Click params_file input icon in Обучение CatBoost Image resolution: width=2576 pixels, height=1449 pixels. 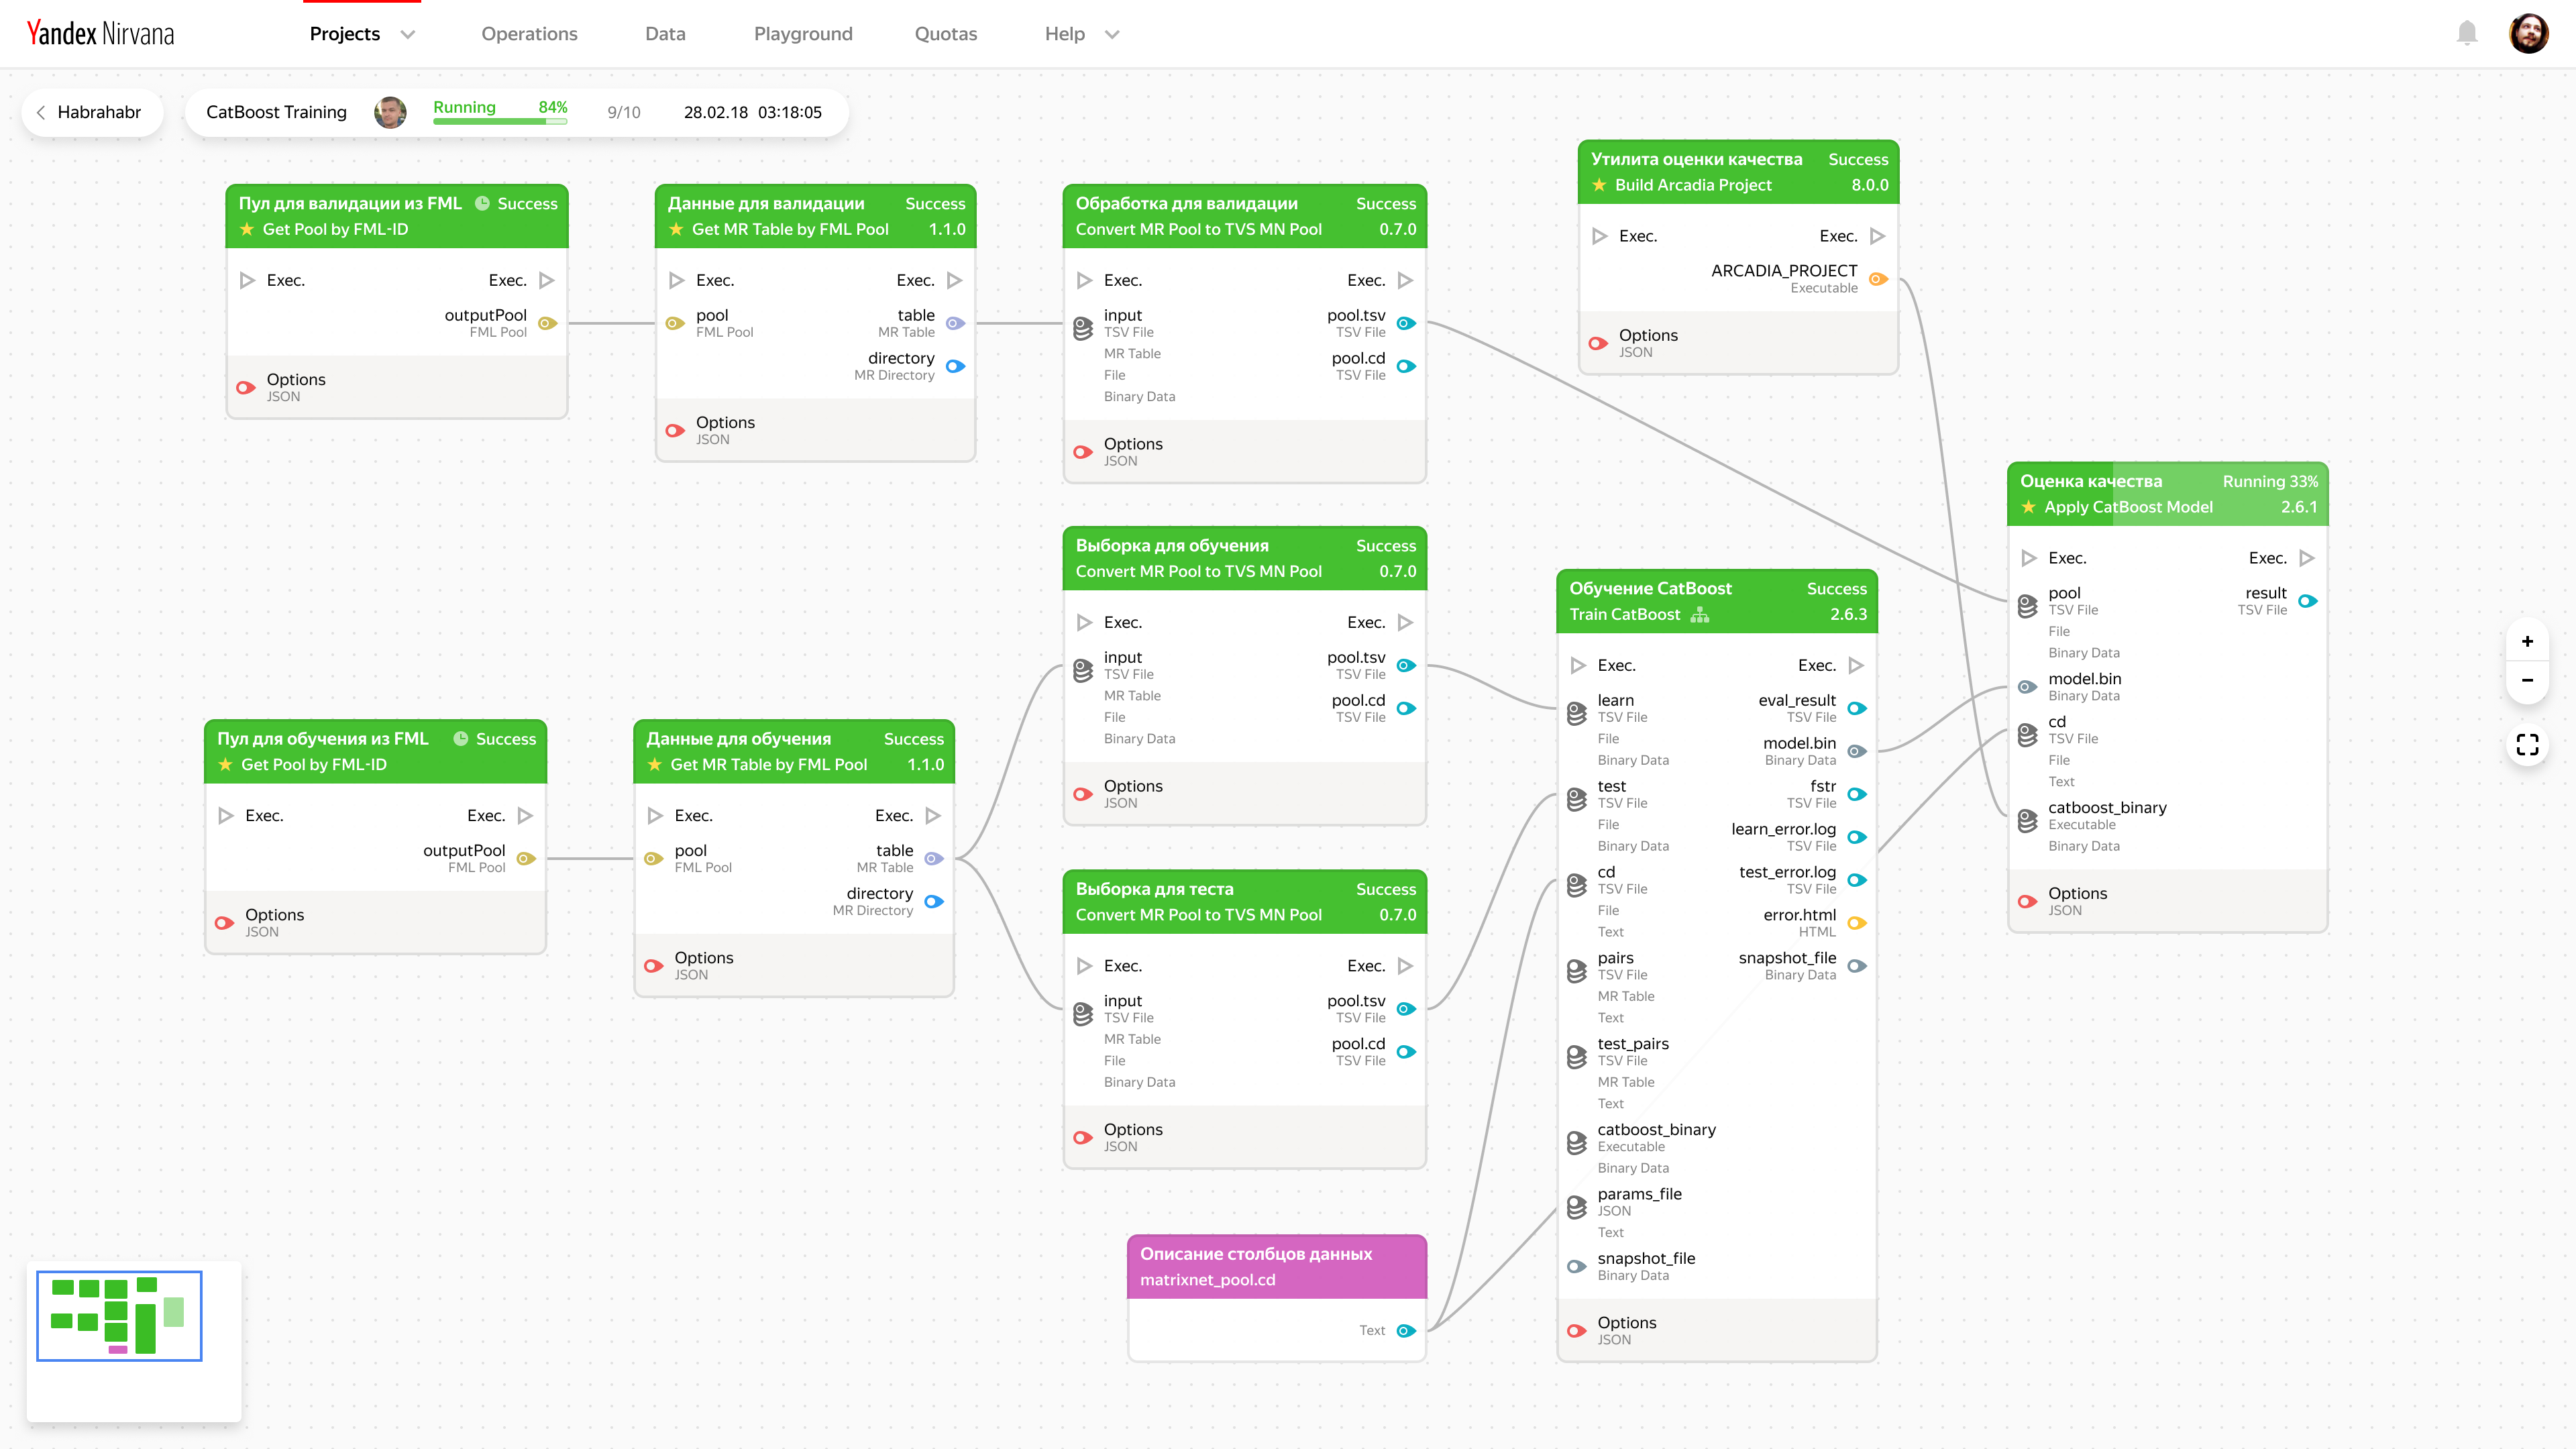1577,1207
